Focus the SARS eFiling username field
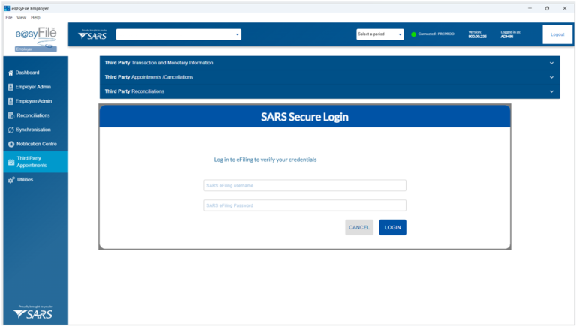576x326 pixels. coord(305,185)
